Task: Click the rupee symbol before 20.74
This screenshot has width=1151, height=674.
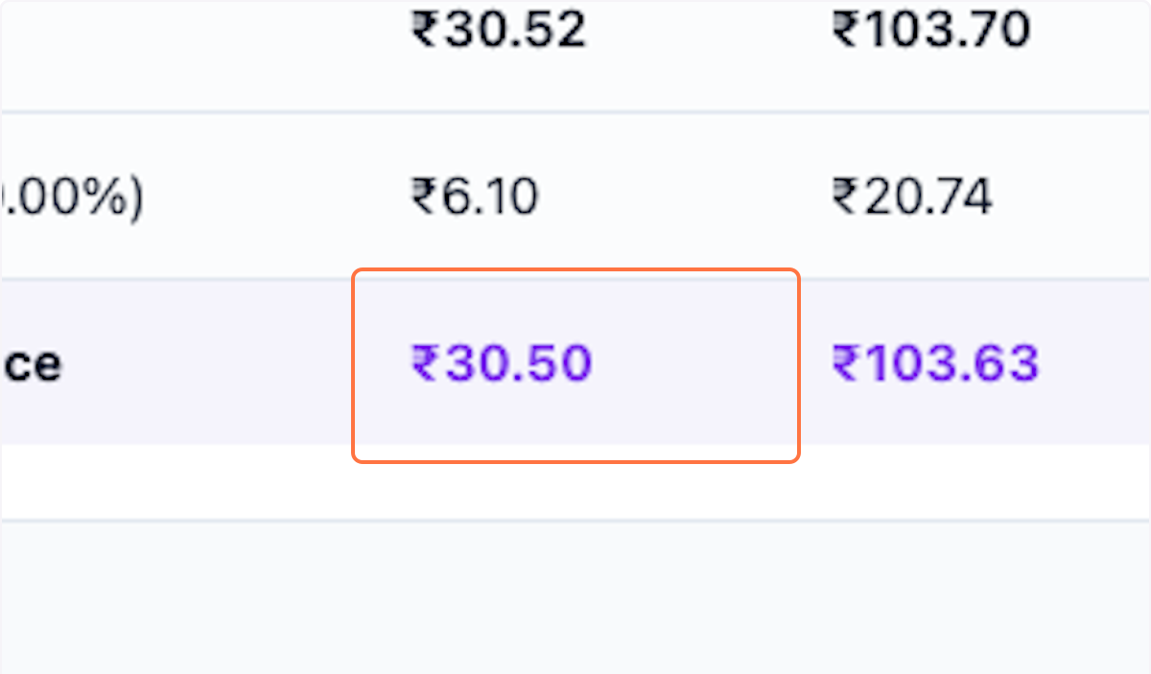Action: (844, 198)
